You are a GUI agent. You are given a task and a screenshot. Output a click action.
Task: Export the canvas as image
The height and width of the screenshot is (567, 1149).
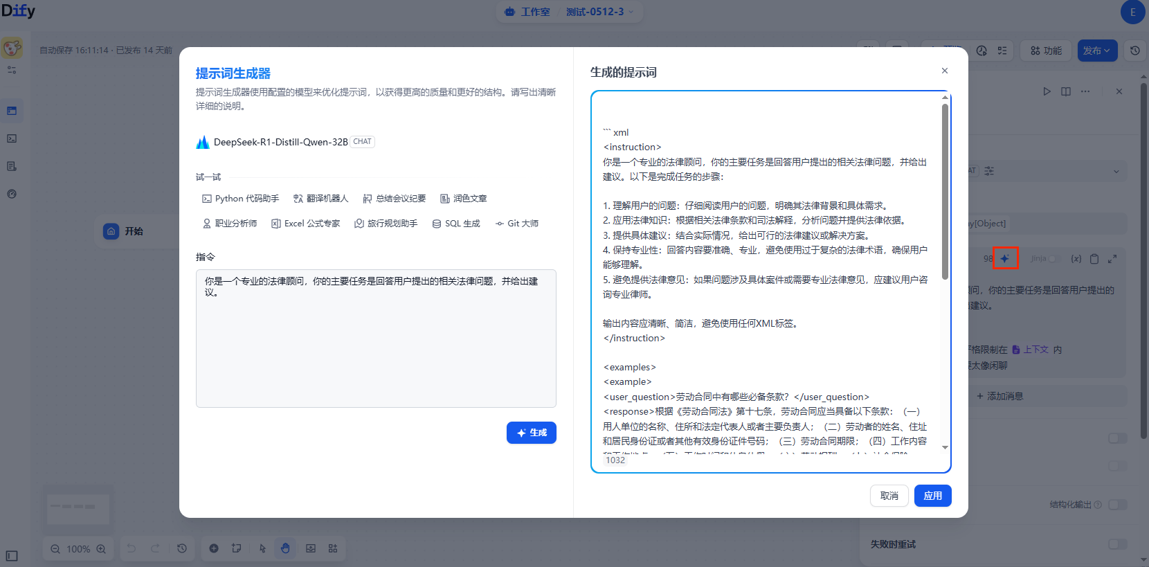click(311, 548)
